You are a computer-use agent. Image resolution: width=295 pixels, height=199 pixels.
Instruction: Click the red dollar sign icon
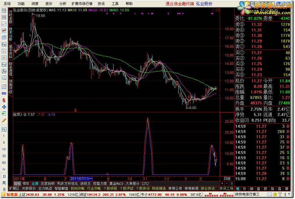coord(4,100)
